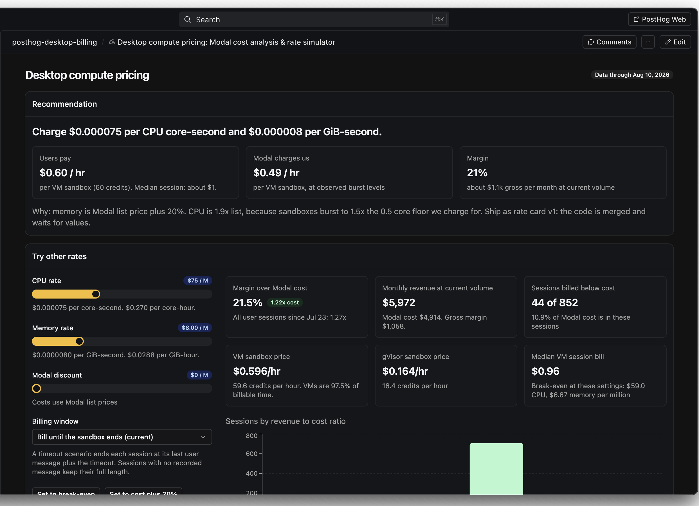Open the posthog-desktop-billing breadcrumb
This screenshot has height=506, width=699.
pos(55,42)
